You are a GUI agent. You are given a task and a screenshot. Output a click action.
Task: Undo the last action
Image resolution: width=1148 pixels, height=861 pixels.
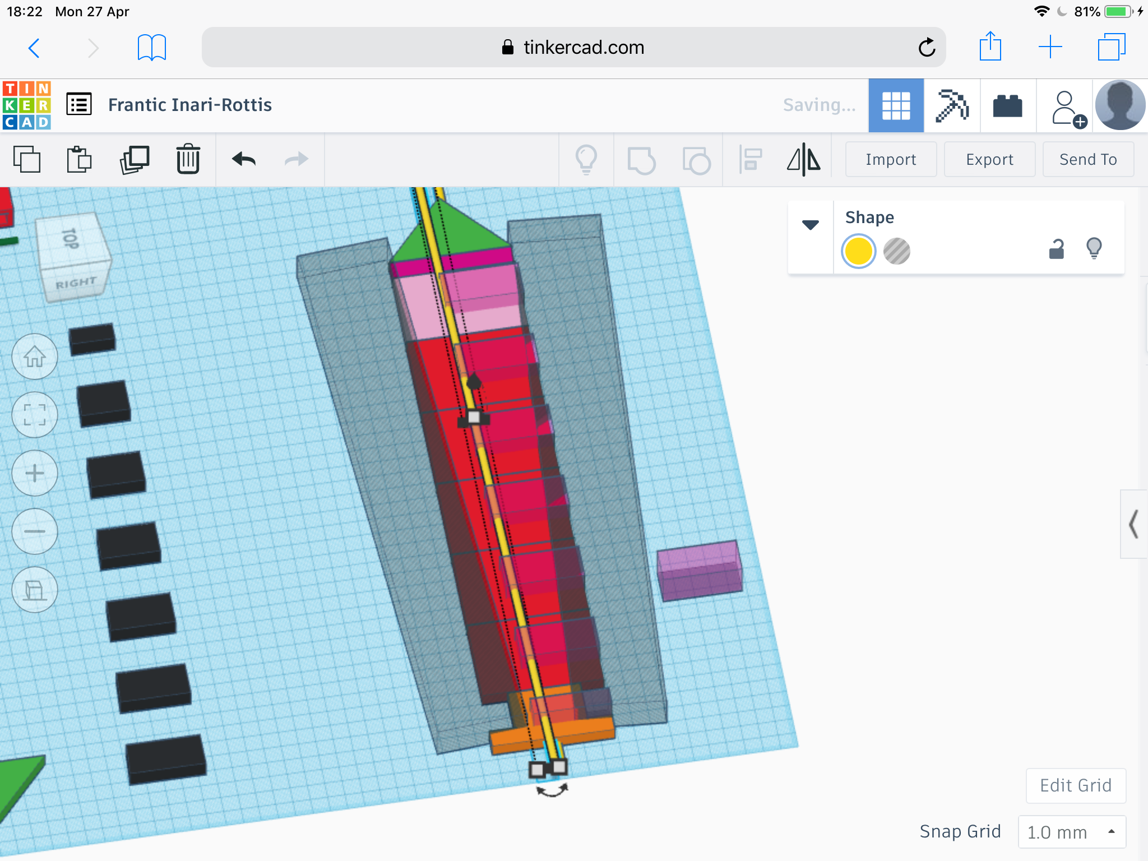coord(244,159)
